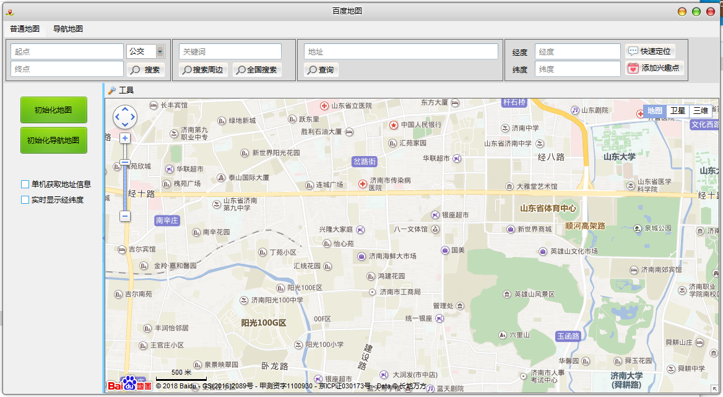Select the 三维 3D view tab
The height and width of the screenshot is (397, 723).
click(701, 111)
